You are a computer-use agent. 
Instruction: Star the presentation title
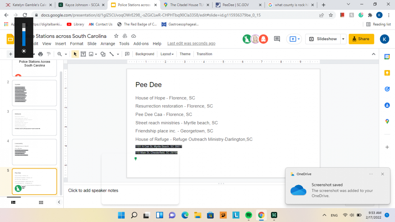click(x=116, y=36)
